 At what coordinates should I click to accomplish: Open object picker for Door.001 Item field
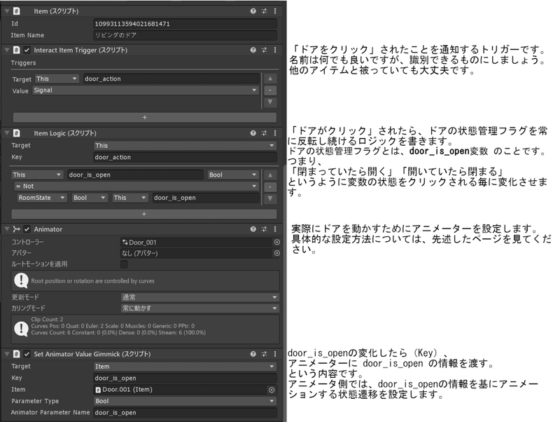[x=272, y=390]
